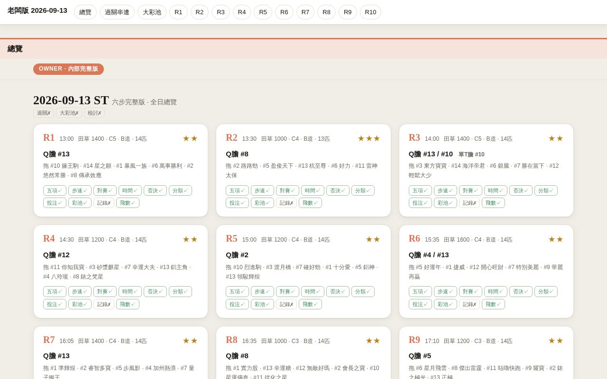
Task: Click the three-star rating on the R2 card
Action: pos(369,138)
